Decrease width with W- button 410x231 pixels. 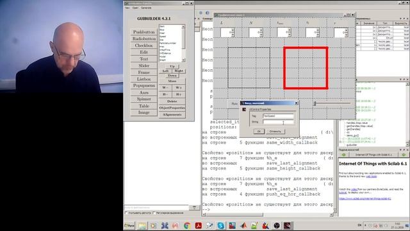coord(165,87)
